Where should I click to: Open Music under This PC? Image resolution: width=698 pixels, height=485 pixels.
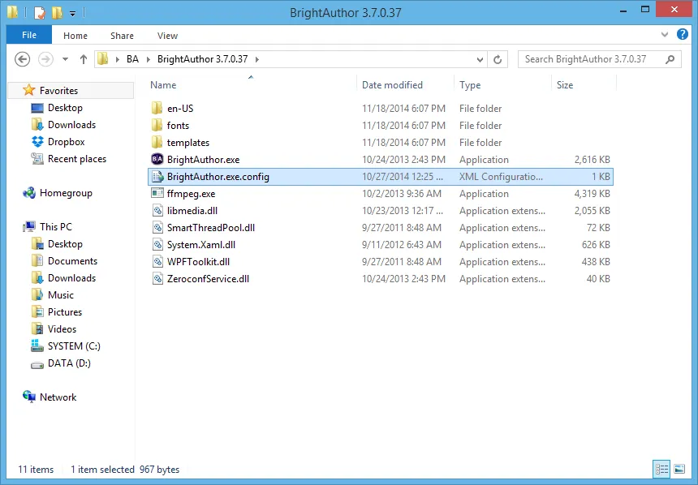tap(61, 295)
